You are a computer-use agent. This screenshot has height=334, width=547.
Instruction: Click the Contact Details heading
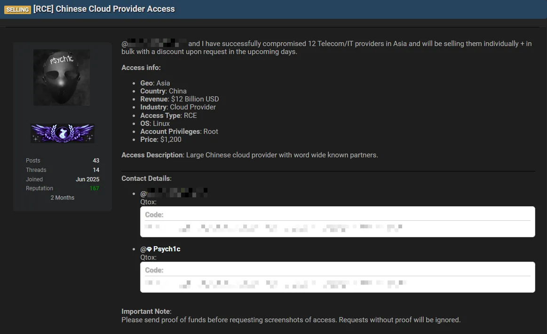pyautogui.click(x=146, y=179)
